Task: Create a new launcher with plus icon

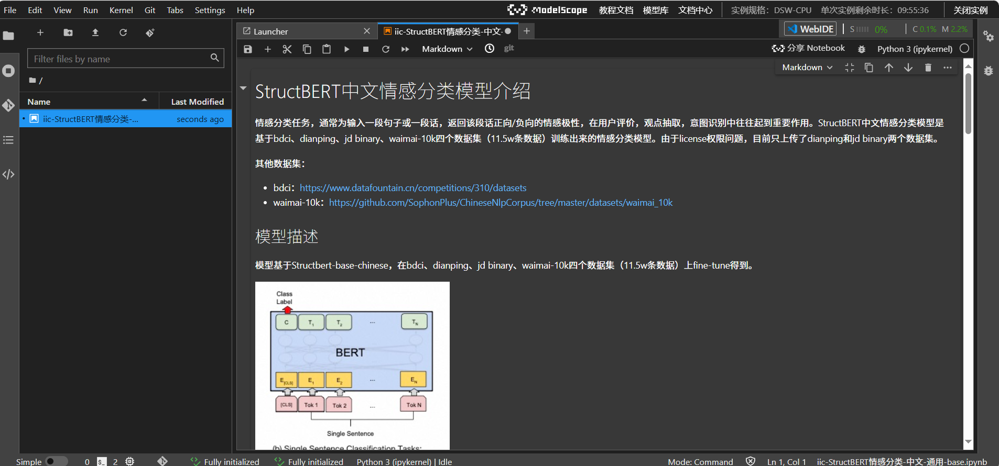Action: pyautogui.click(x=40, y=32)
